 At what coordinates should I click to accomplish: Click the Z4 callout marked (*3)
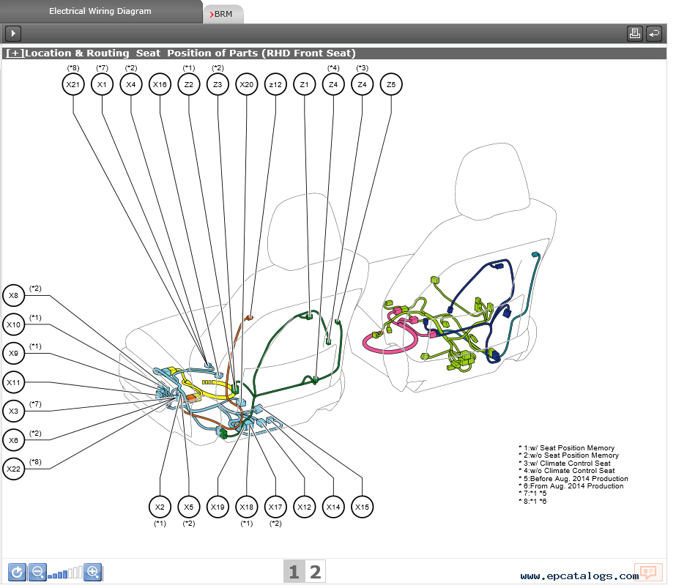click(x=362, y=84)
